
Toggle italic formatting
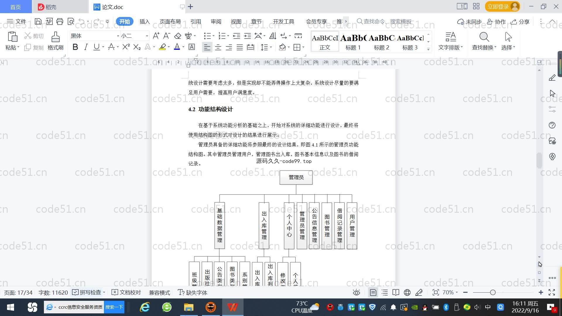pos(86,47)
